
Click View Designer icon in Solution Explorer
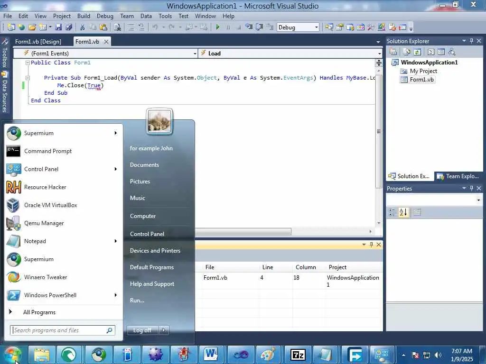(441, 52)
